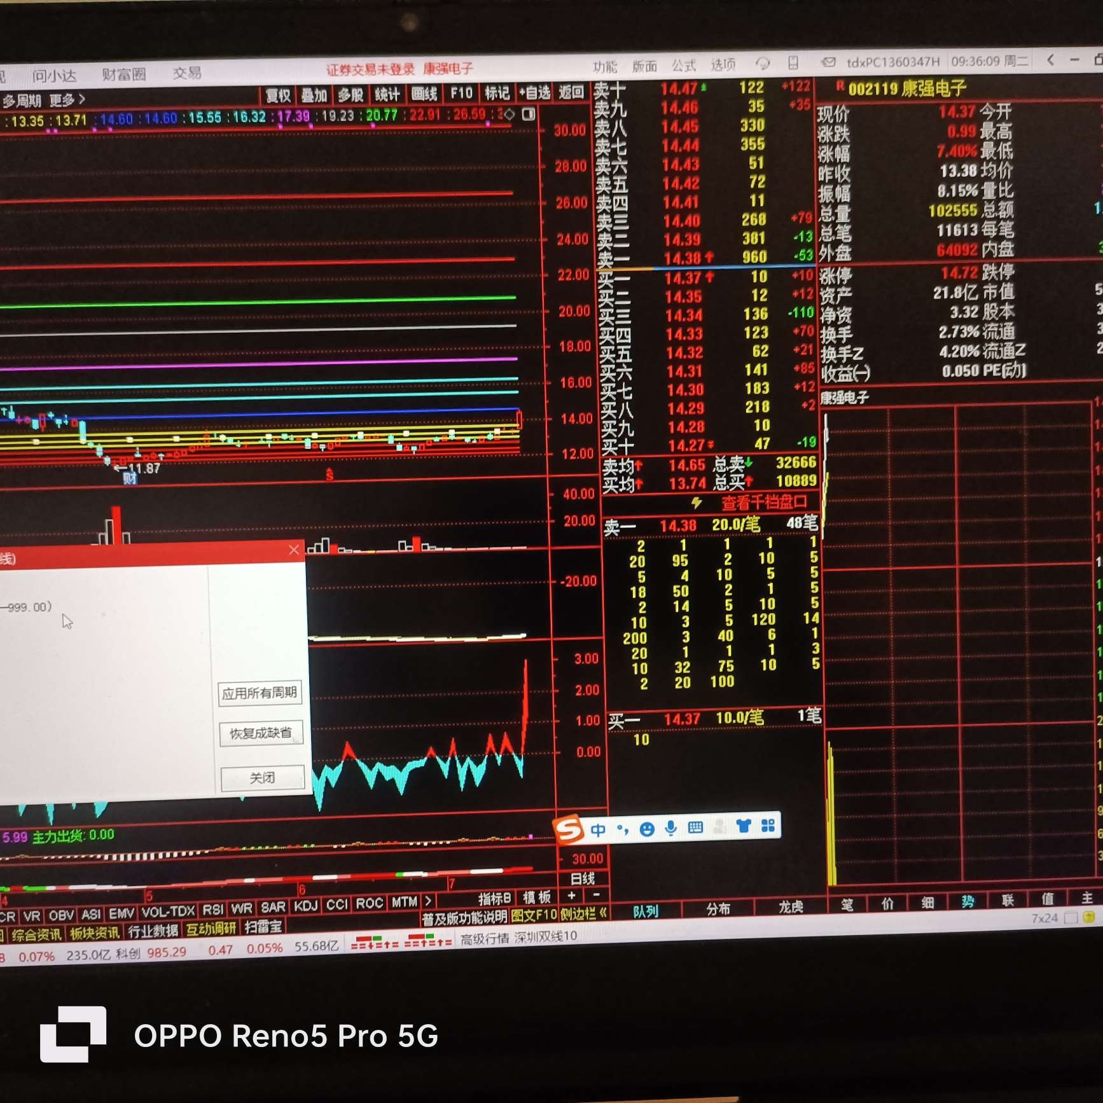Expand more indicators with > arrow after MTM
Viewport: 1103px width, 1103px height.
pos(428,901)
